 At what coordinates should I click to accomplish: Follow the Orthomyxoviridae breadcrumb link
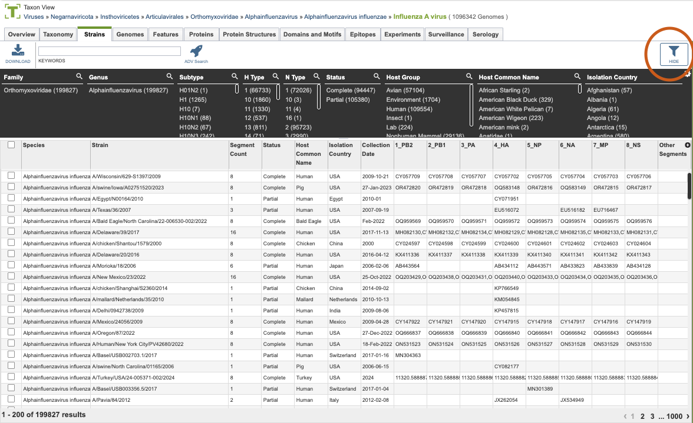[214, 16]
